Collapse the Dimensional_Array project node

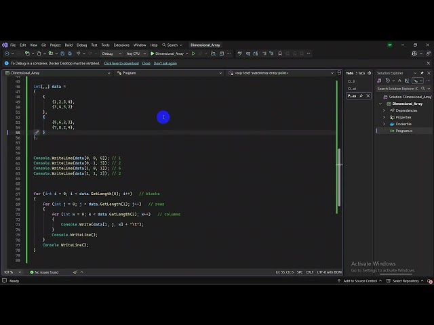380,104
